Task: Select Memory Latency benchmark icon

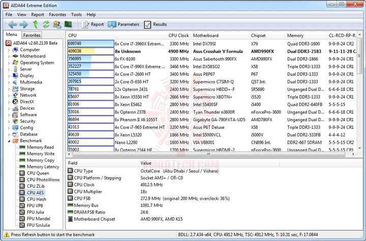Action: click(22, 166)
